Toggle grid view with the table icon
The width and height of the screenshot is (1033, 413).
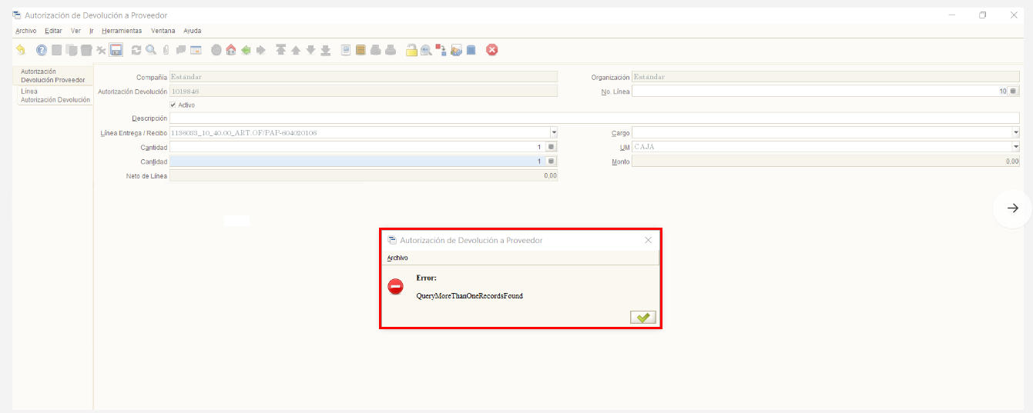[196, 50]
